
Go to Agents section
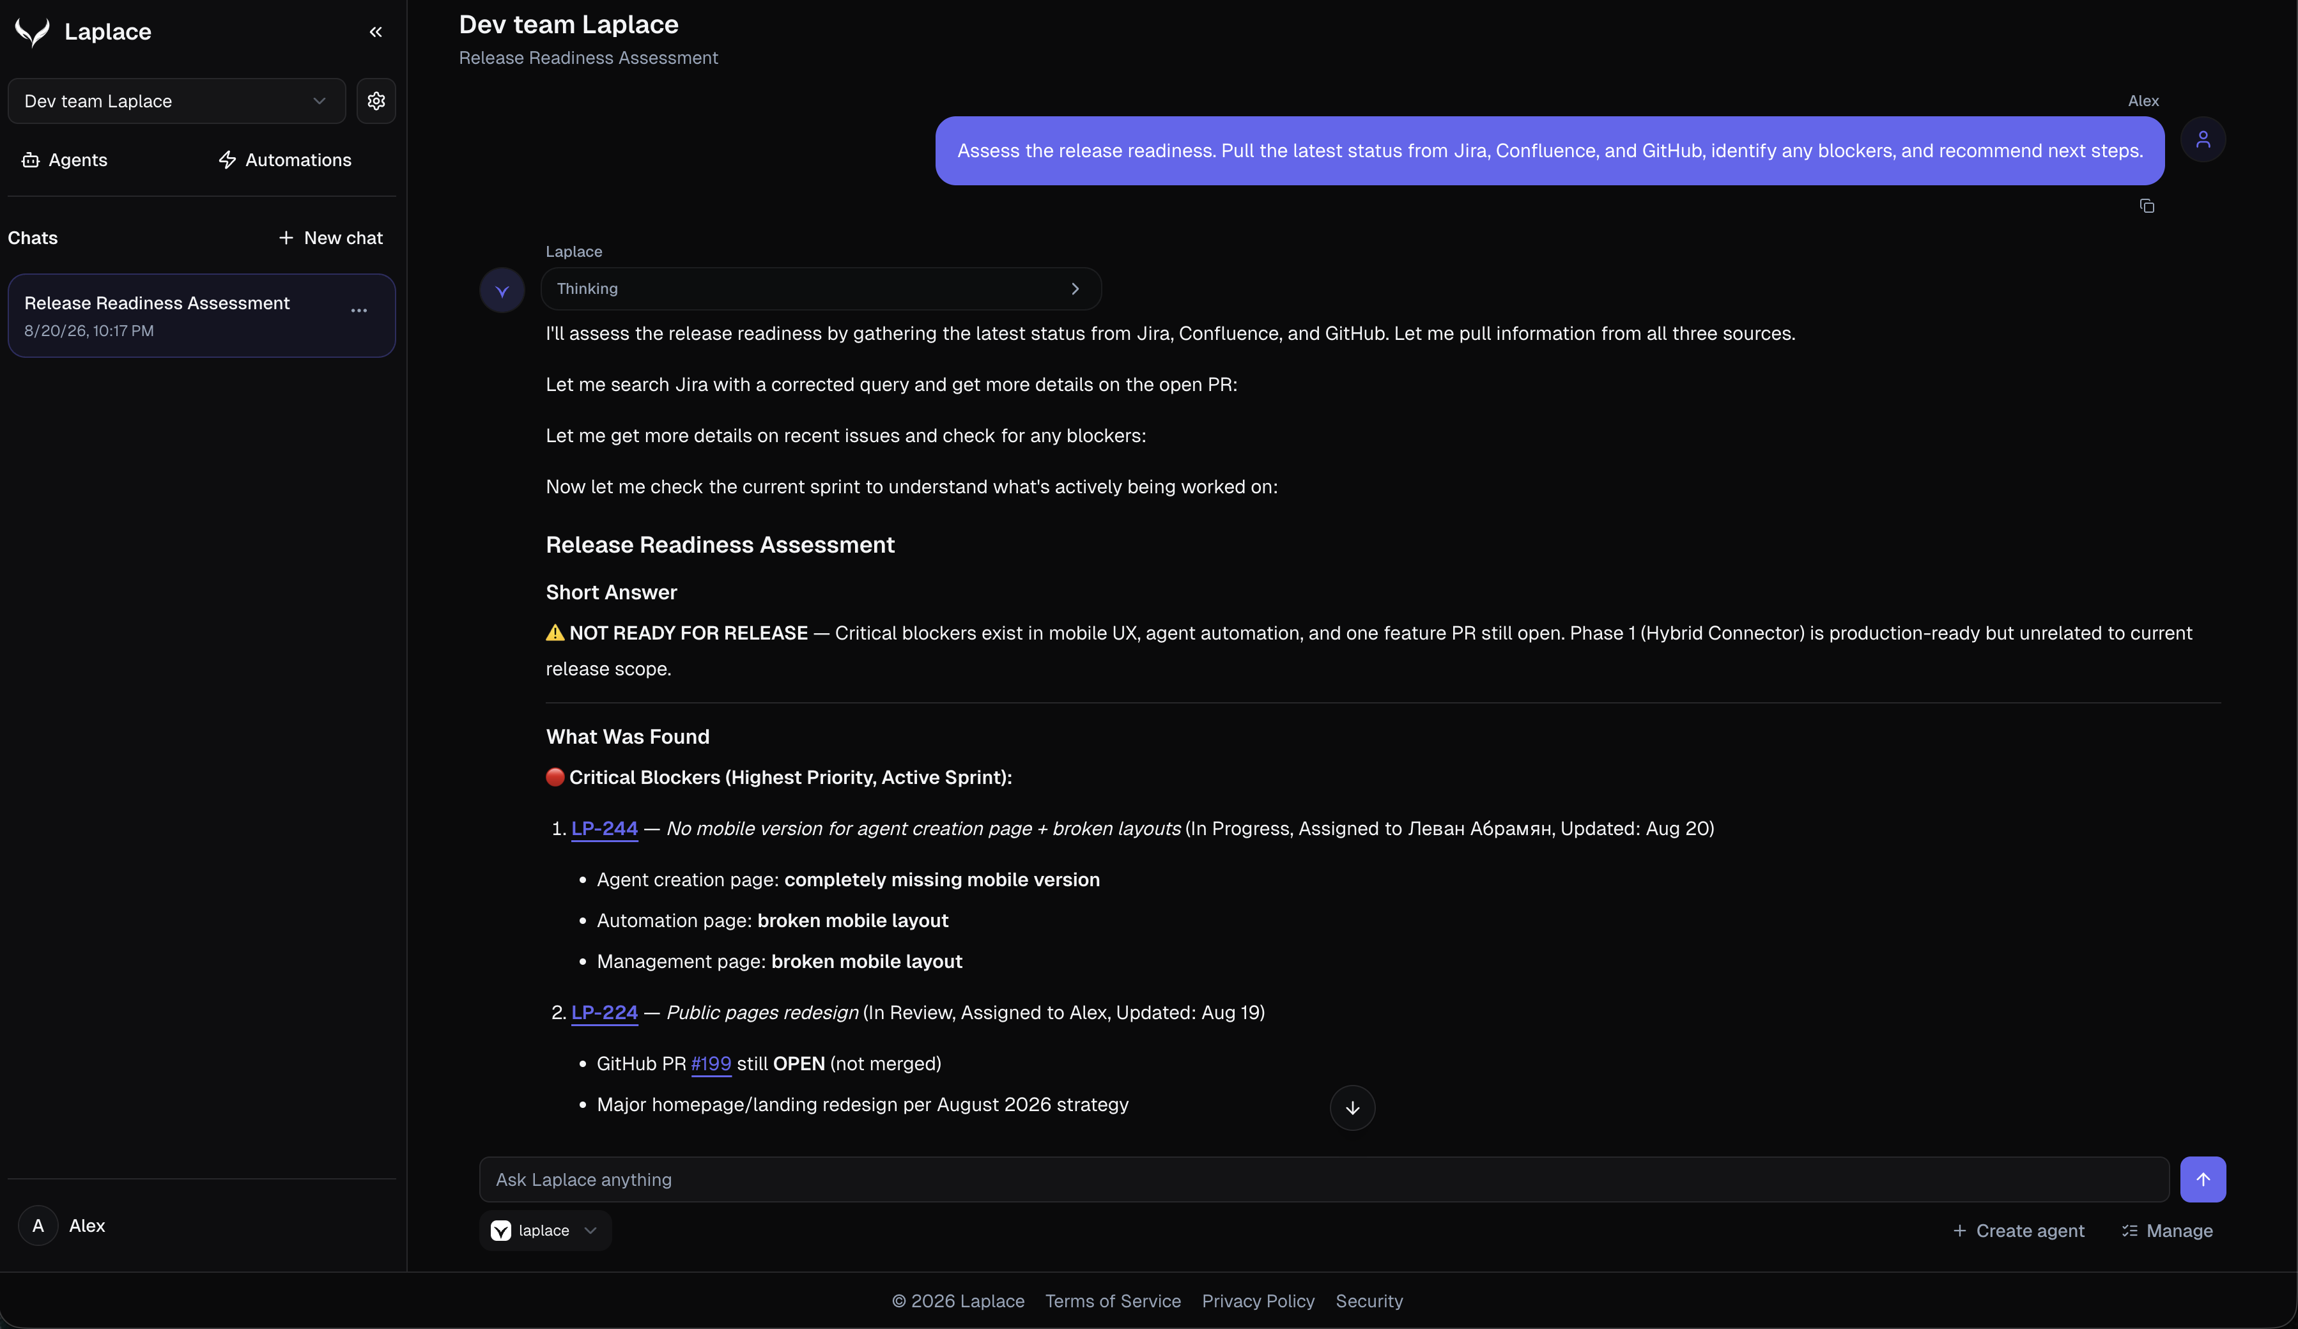[x=64, y=160]
